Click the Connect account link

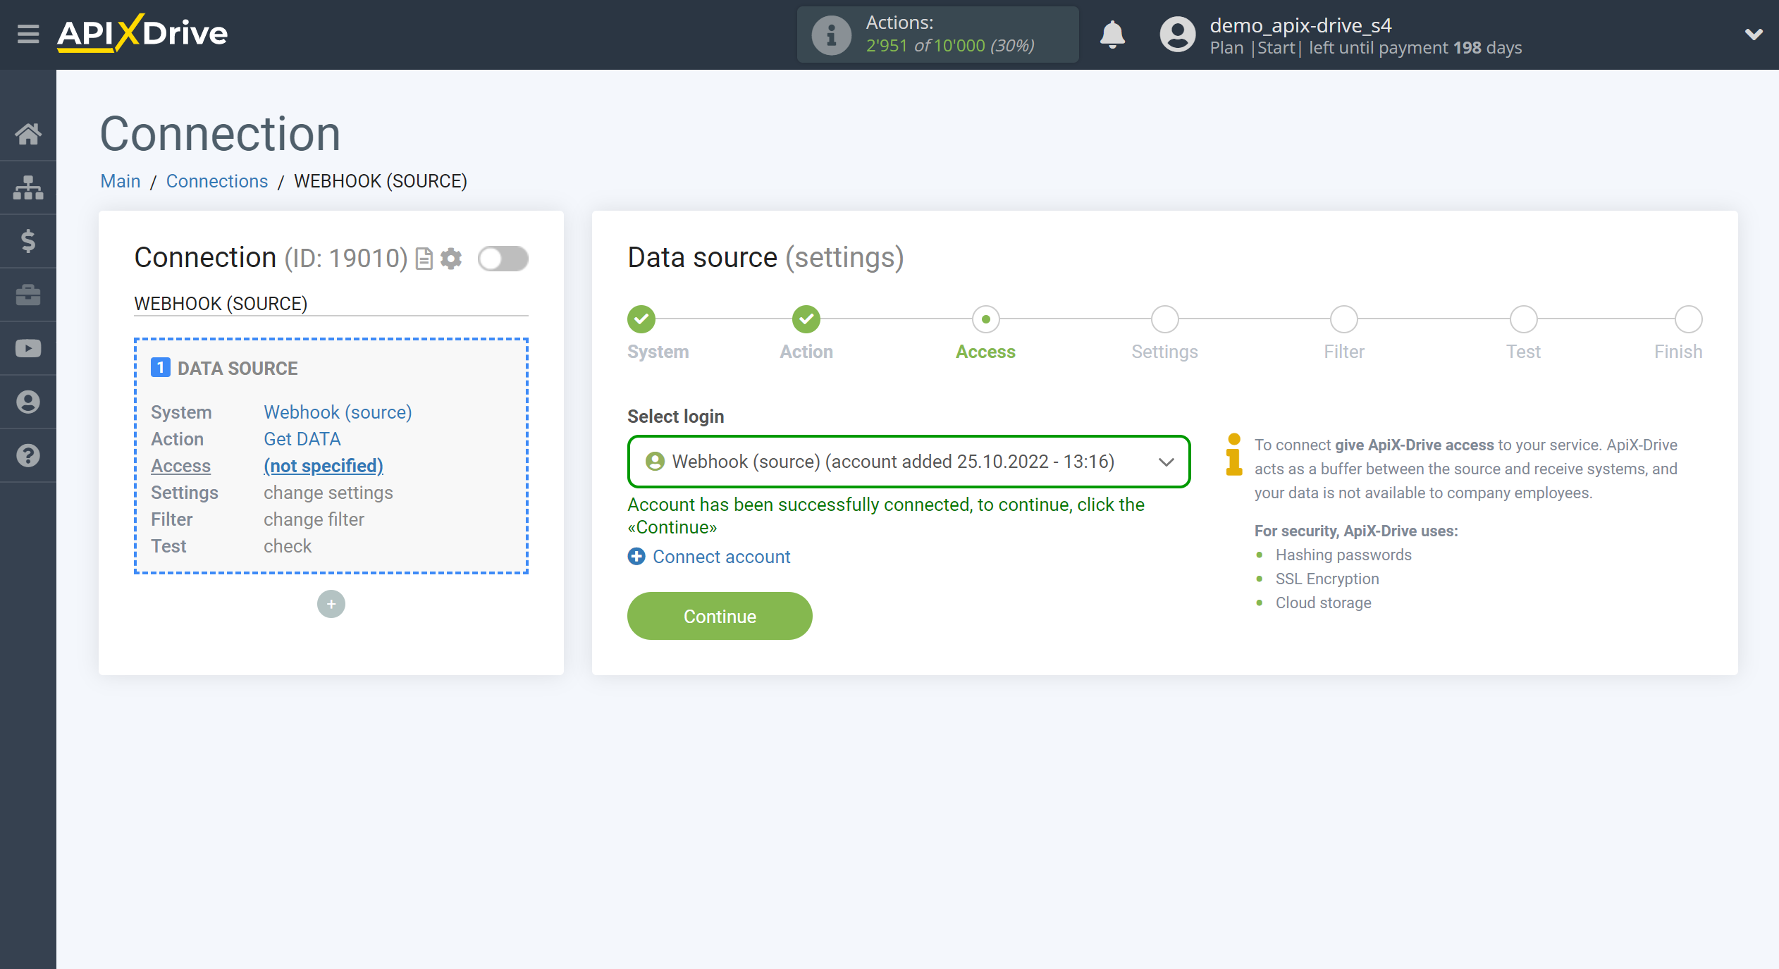722,557
